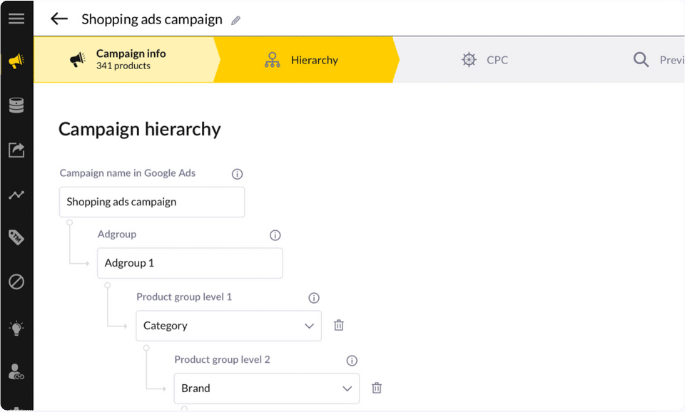
Task: Open the hamburger menu
Action: point(16,19)
